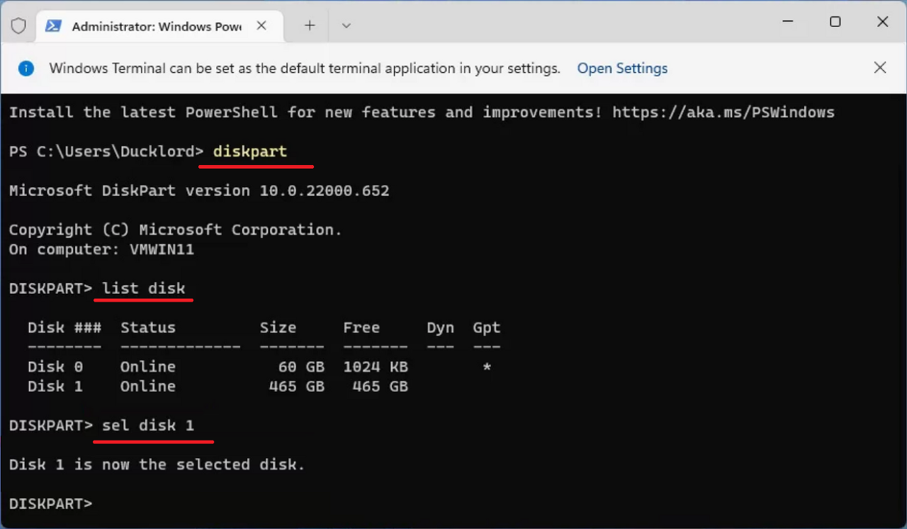Click the 'diskpart' command text
This screenshot has width=907, height=529.
tap(250, 152)
